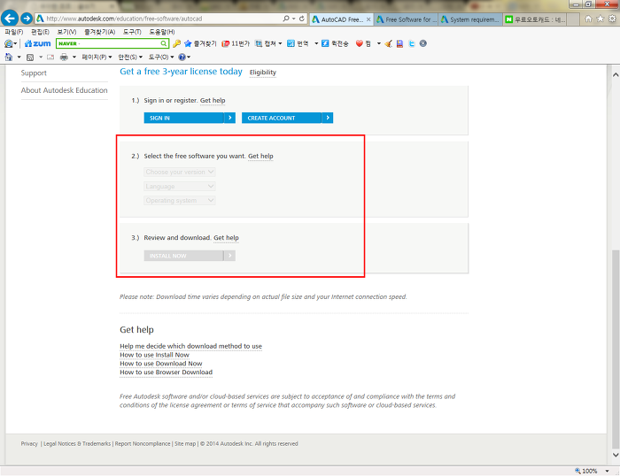Click the CREATE ACCOUNT button
This screenshot has width=620, height=476.
click(288, 118)
